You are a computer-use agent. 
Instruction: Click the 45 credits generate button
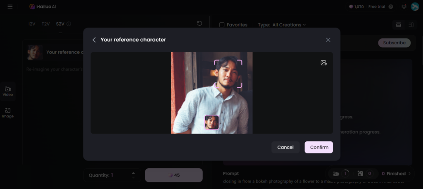click(174, 175)
